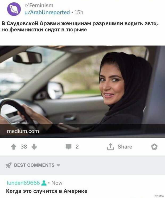
Task: Click the Share button label
Action: coord(125,147)
